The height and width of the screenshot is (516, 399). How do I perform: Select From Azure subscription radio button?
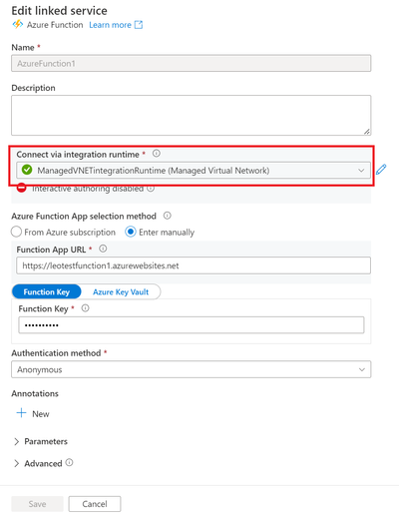click(16, 232)
